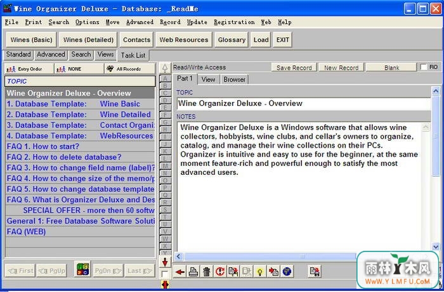This screenshot has width=444, height=292.
Task: Click the colorful four-square icon between PgUp and PgDn
Action: click(82, 269)
